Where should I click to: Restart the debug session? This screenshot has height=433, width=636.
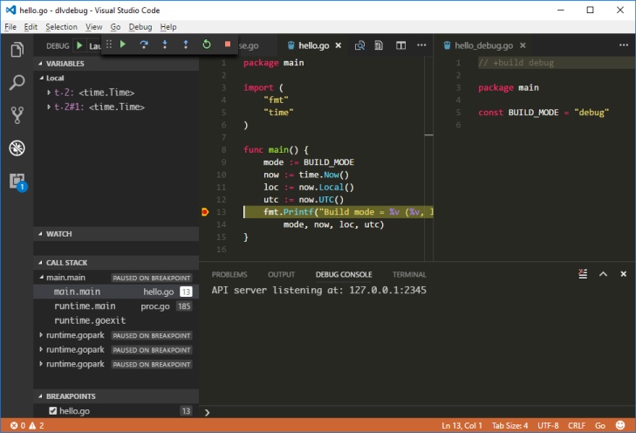click(x=207, y=45)
